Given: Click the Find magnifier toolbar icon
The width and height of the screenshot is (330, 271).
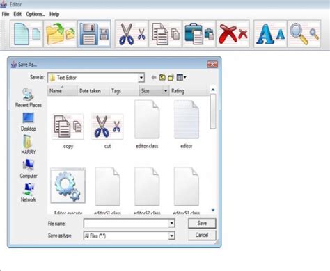Looking at the screenshot, I should coord(304,34).
